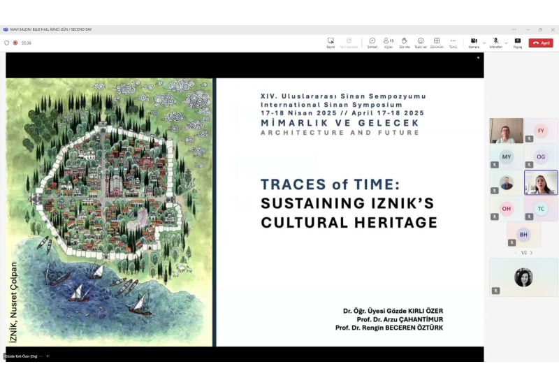The height and width of the screenshot is (387, 559).
Task: Turn on the Kamera
Action: [x=474, y=43]
